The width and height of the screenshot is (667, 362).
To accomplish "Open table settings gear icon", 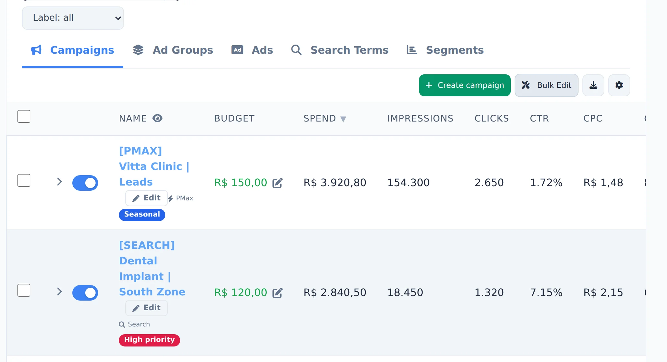I will 619,85.
